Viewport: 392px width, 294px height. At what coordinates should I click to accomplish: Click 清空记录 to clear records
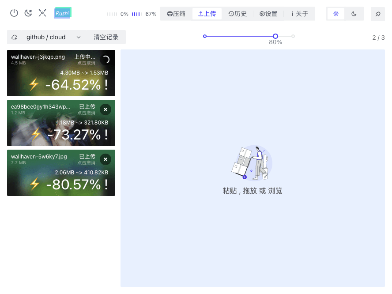(106, 37)
